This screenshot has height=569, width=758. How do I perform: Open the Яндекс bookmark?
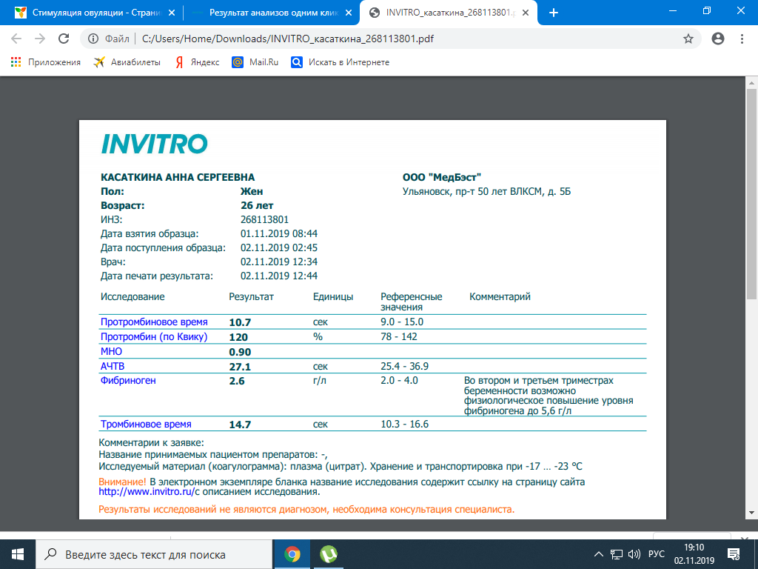197,62
